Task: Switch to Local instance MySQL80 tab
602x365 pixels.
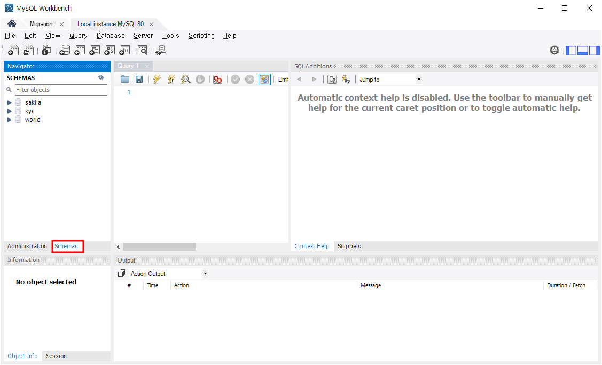Action: [x=111, y=24]
